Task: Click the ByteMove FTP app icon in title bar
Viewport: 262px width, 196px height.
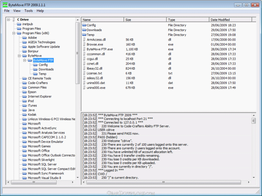Action: [5, 5]
